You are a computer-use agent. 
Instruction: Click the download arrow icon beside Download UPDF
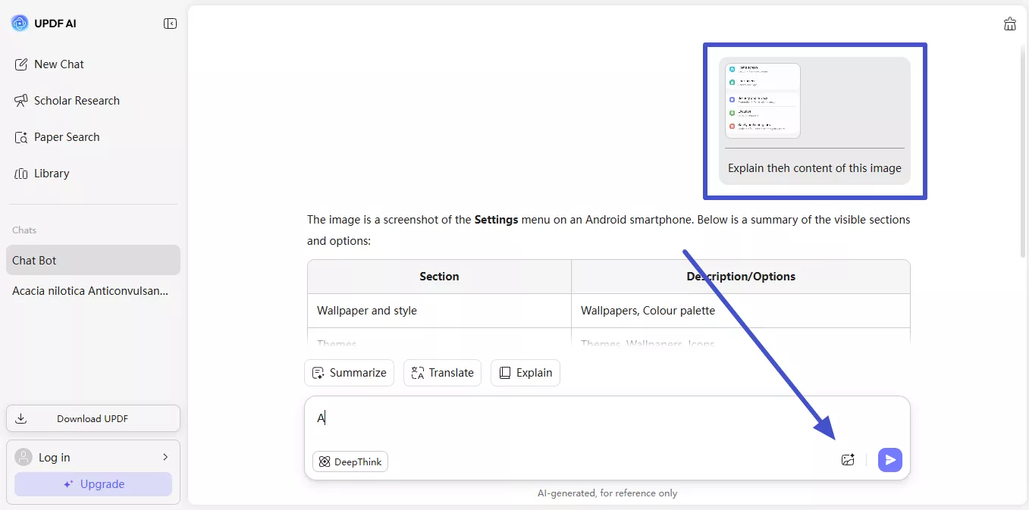point(21,418)
